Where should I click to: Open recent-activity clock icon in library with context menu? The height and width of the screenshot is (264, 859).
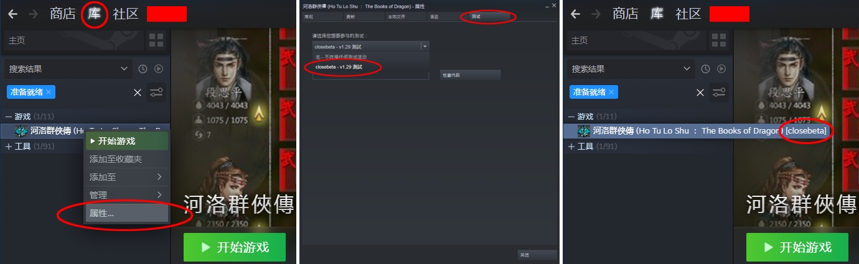[x=143, y=69]
